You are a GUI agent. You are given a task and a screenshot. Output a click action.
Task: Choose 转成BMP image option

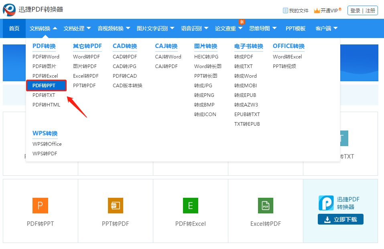(x=204, y=105)
